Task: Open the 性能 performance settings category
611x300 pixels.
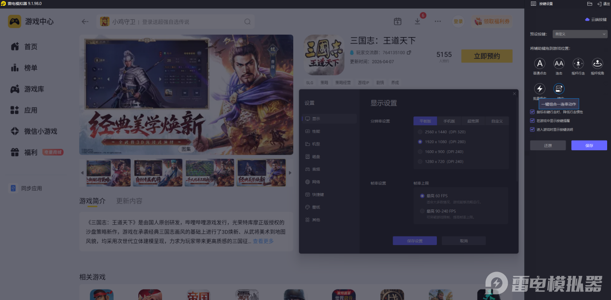Action: pos(329,131)
